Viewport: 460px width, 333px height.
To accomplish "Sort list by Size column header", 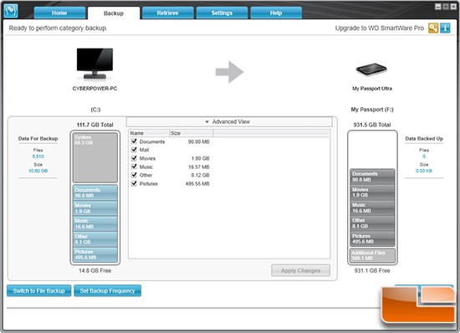I will (191, 133).
